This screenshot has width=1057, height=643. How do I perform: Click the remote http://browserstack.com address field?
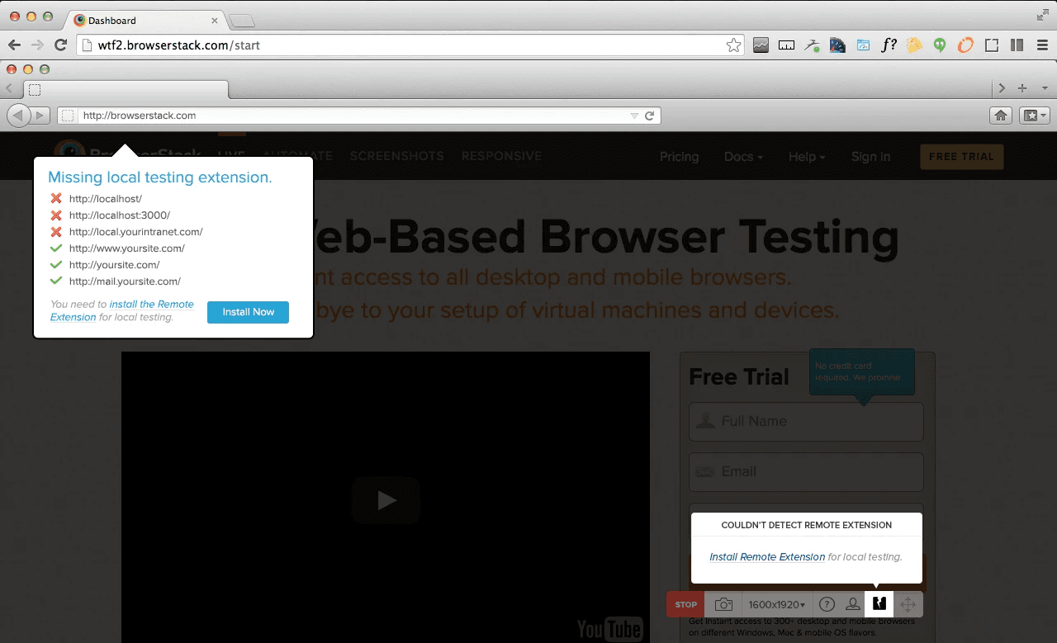(359, 116)
